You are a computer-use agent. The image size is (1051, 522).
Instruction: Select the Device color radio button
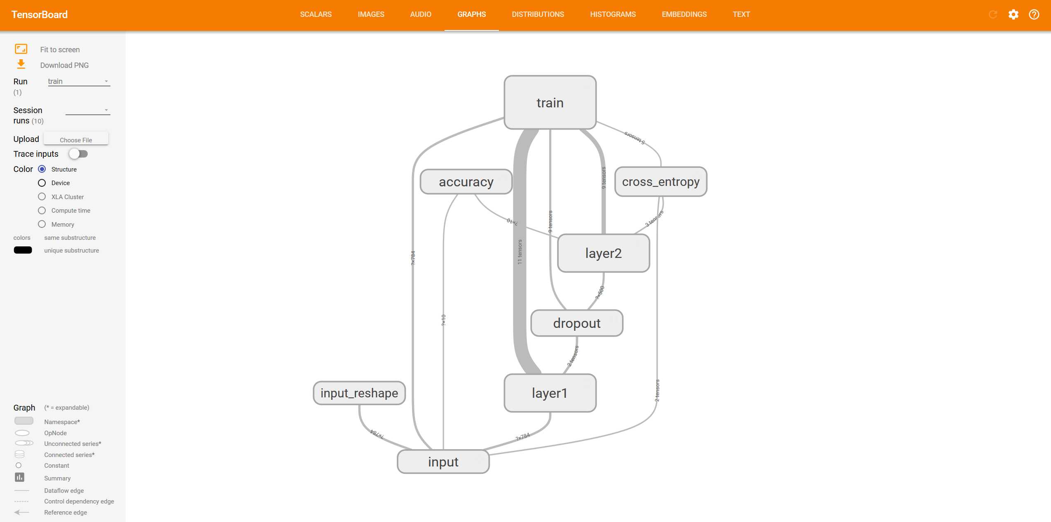42,183
